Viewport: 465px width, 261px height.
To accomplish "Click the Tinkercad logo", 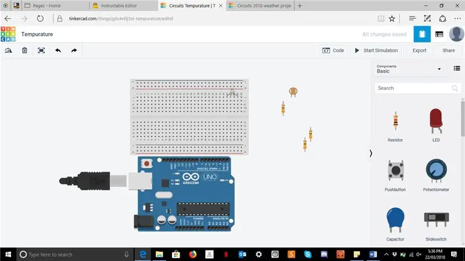I will coord(8,34).
